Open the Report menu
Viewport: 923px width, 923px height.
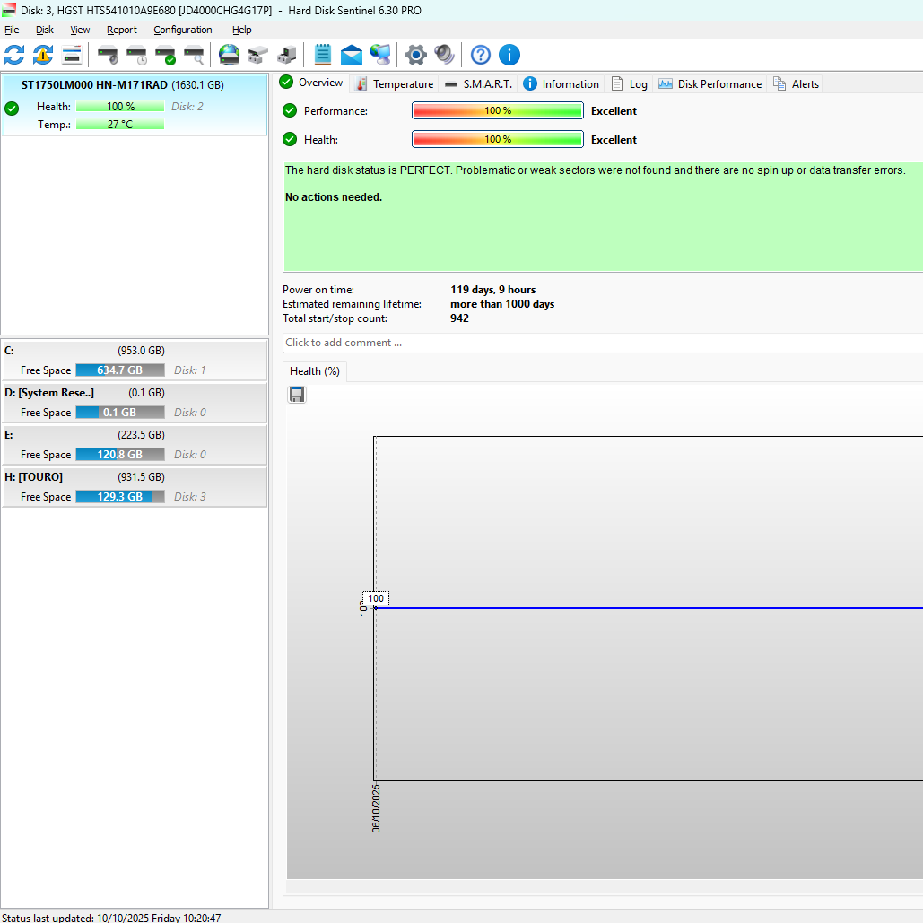121,30
